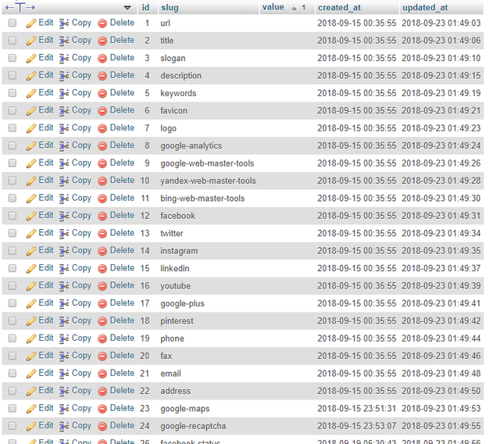This screenshot has width=500, height=444.
Task: Click Edit link for instagram row
Action: pyautogui.click(x=46, y=250)
